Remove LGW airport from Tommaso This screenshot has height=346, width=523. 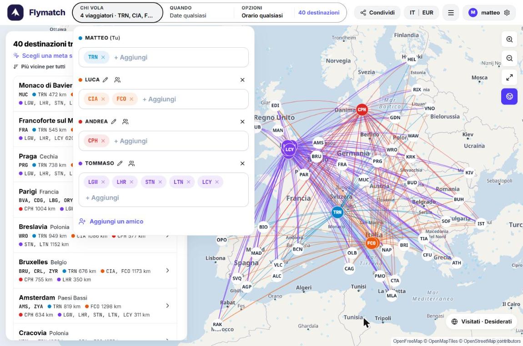pyautogui.click(x=103, y=182)
